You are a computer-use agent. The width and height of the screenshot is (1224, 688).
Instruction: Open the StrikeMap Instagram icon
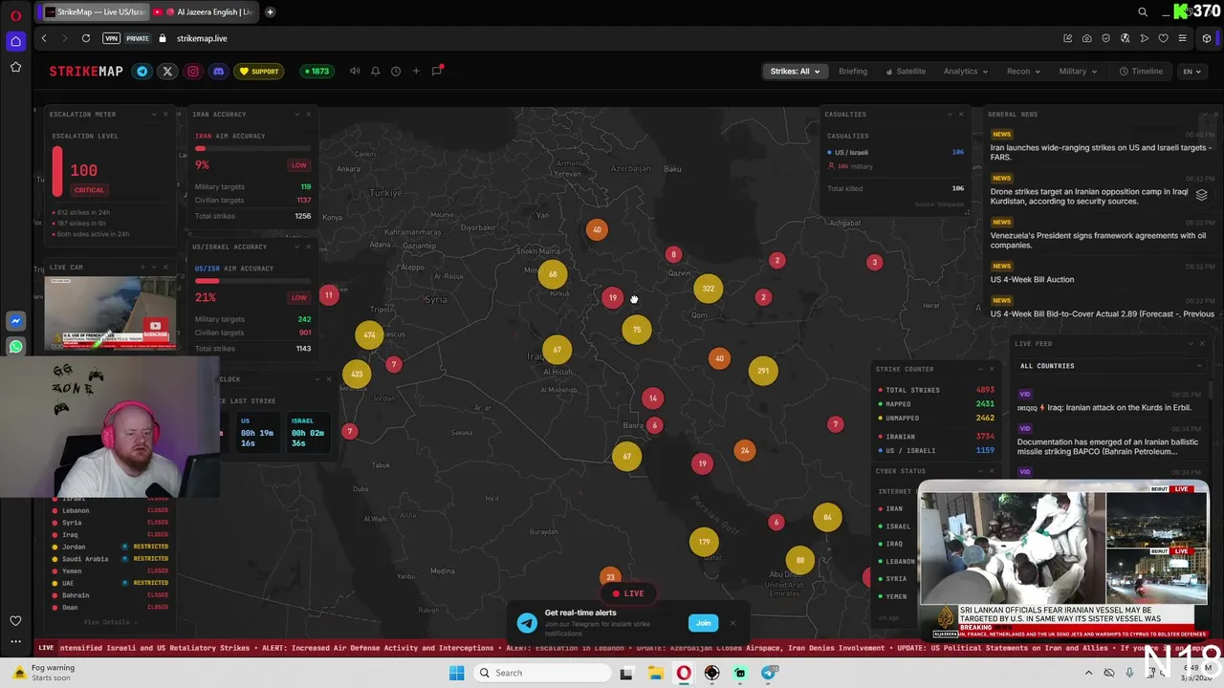pyautogui.click(x=193, y=71)
